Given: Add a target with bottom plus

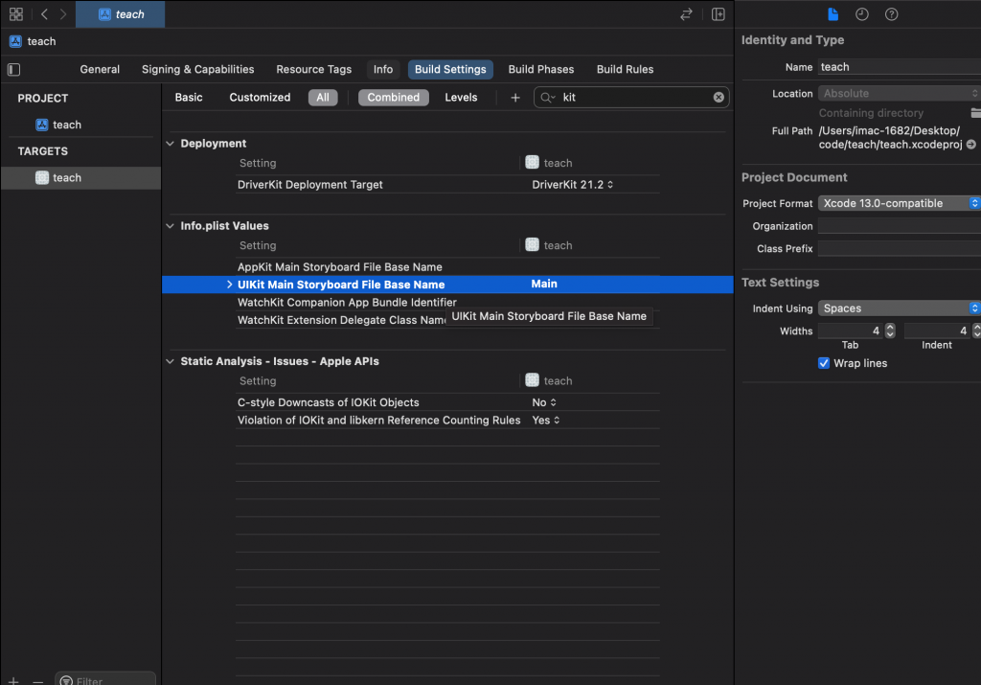Looking at the screenshot, I should pos(13,680).
